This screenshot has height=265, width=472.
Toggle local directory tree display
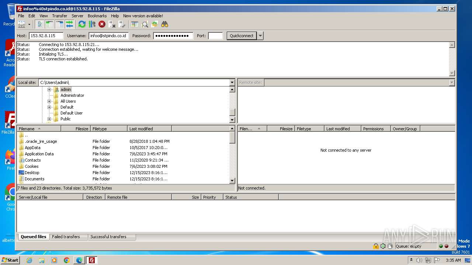click(x=49, y=24)
